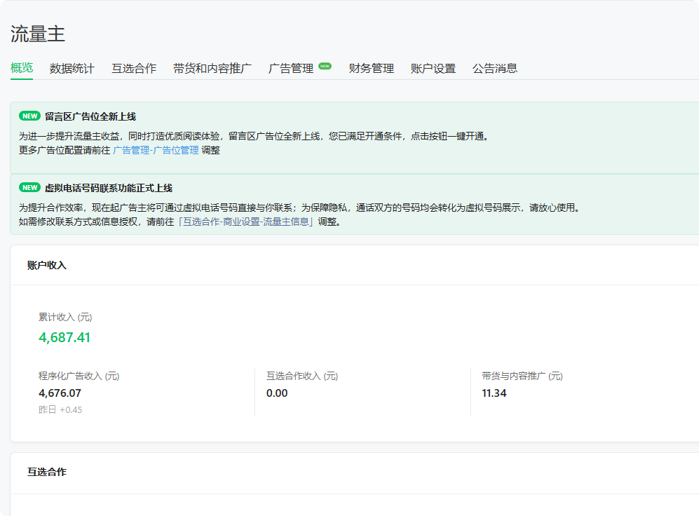This screenshot has width=699, height=516.
Task: Select the 带货和内容推广 tab
Action: coord(212,69)
